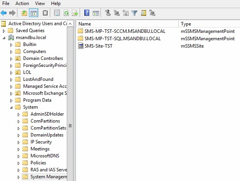
Task: Select the ComPartitions tree item
Action: (x=45, y=121)
